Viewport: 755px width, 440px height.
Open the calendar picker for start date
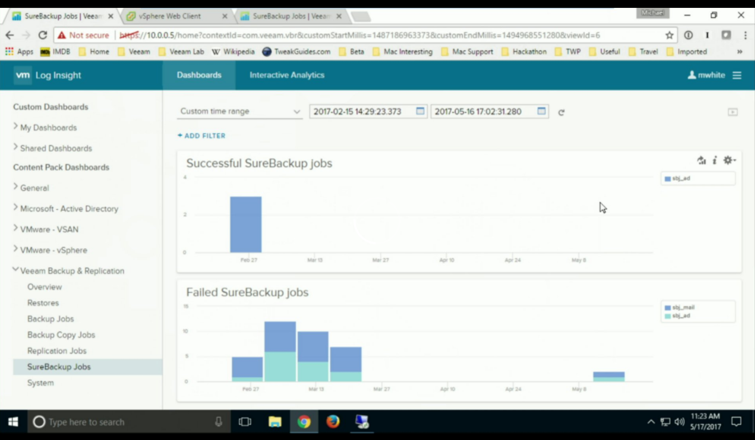pyautogui.click(x=420, y=111)
